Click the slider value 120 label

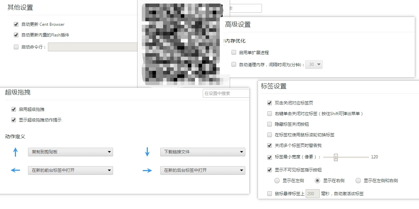(x=375, y=157)
